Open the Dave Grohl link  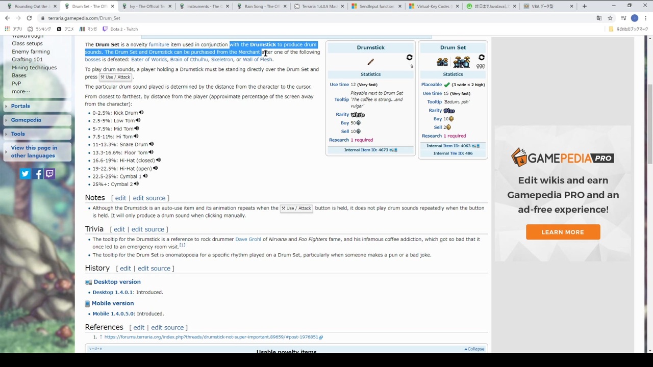pos(248,239)
